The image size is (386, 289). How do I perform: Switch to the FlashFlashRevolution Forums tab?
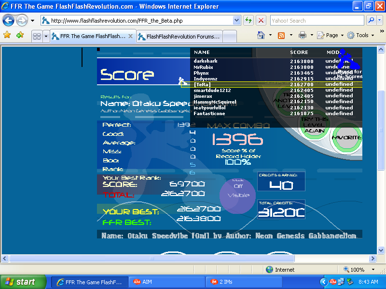click(x=179, y=36)
